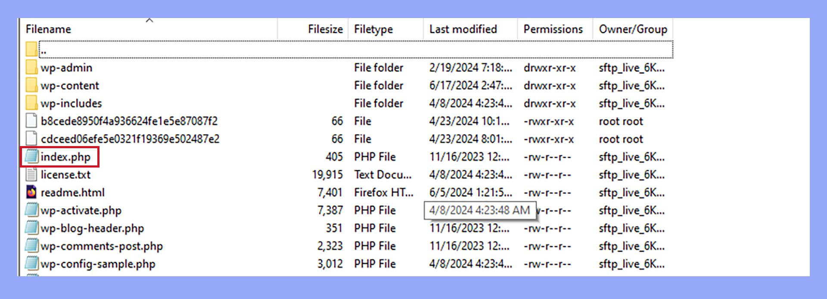Click the readme.html Firefox icon

[x=31, y=192]
